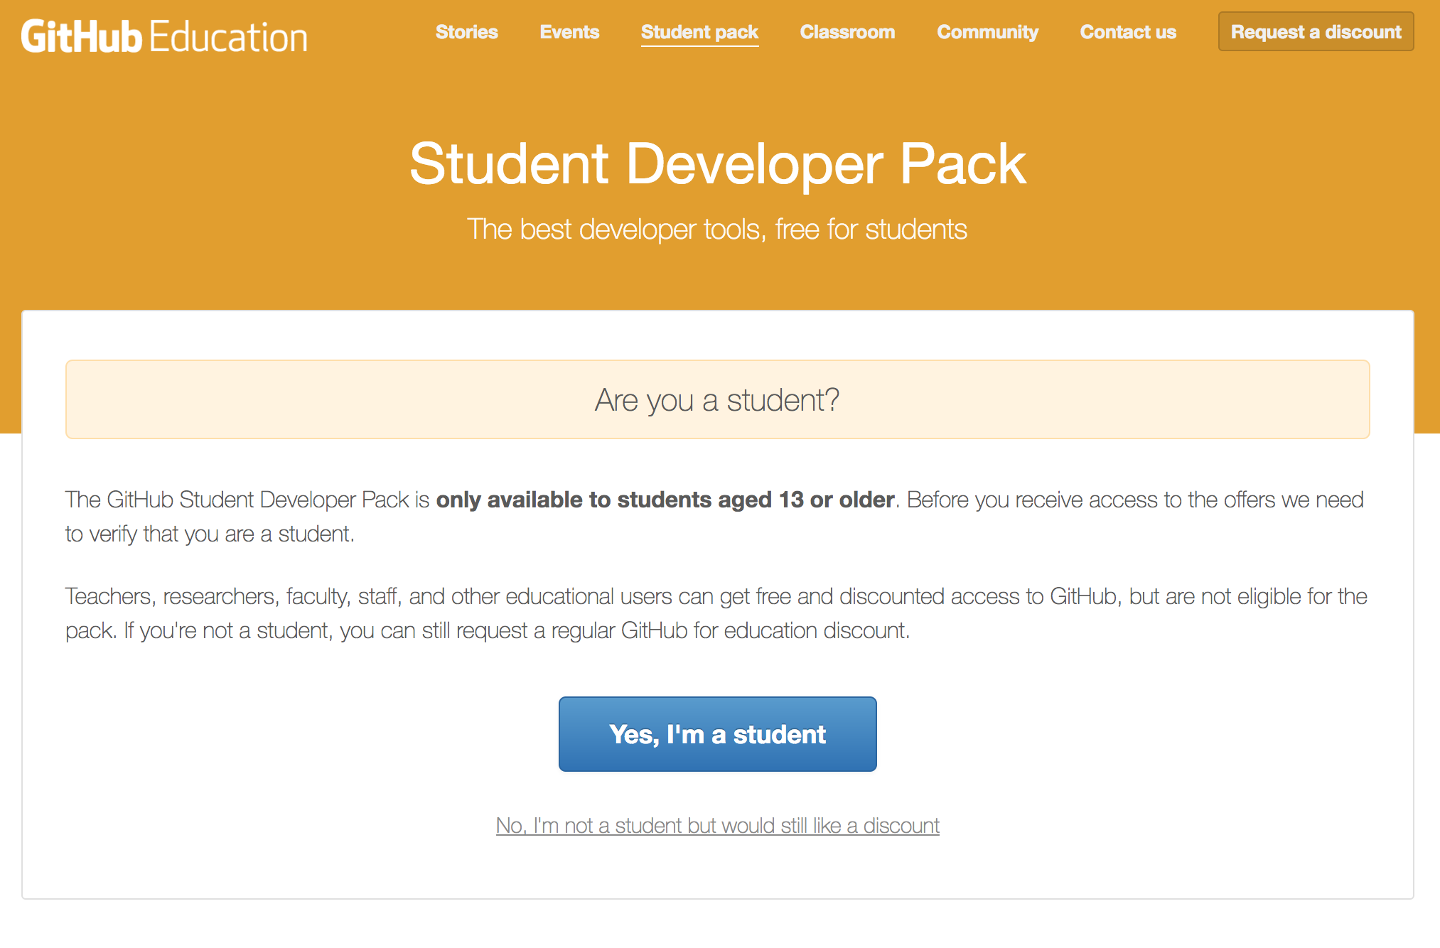Go to the Stories page

(x=466, y=32)
